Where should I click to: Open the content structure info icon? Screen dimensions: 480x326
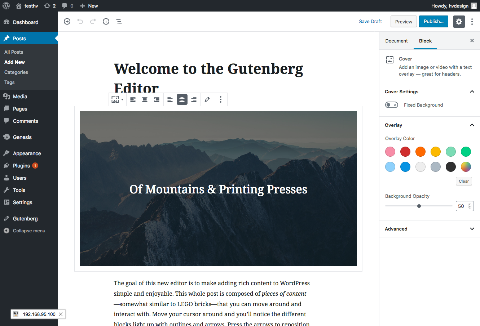point(106,22)
